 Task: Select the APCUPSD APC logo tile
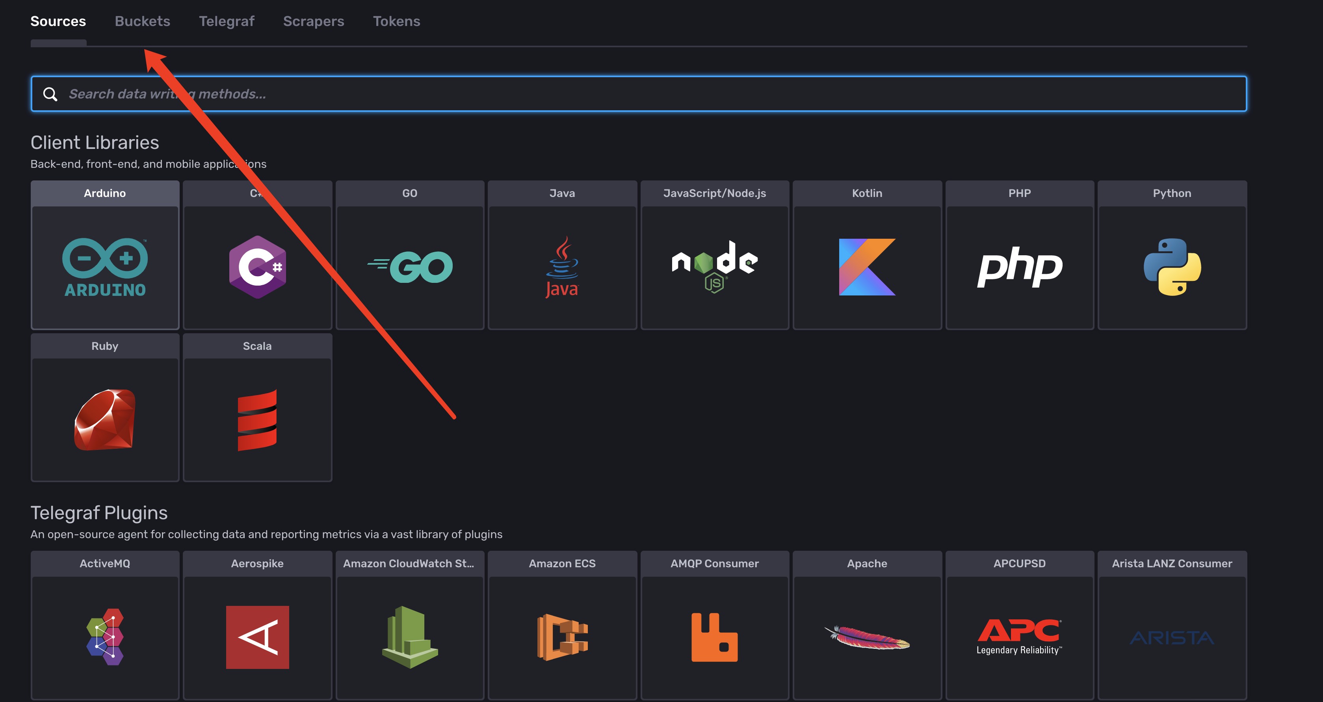click(x=1020, y=625)
